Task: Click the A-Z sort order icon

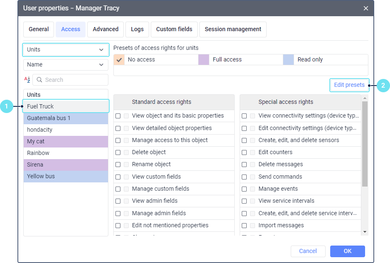Action: (27, 80)
